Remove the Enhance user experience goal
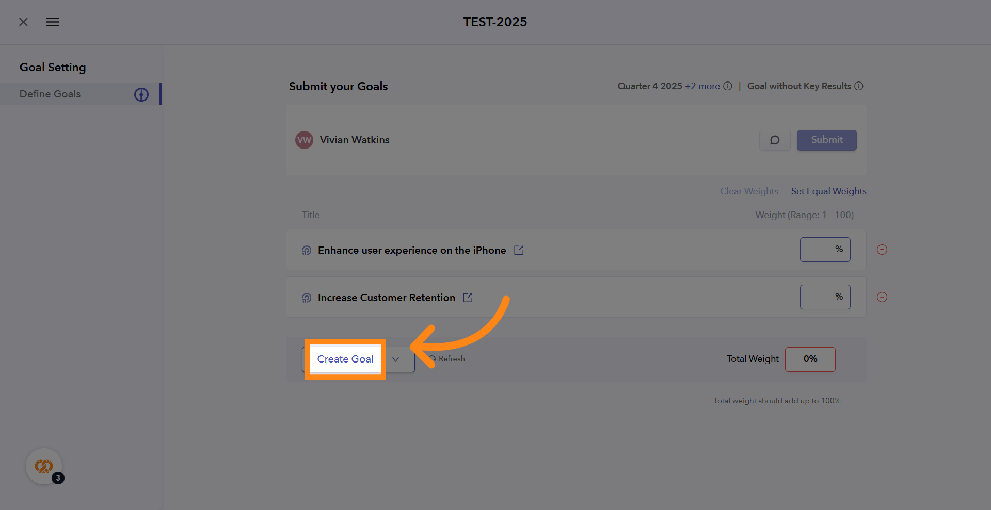Viewport: 991px width, 510px height. tap(882, 250)
